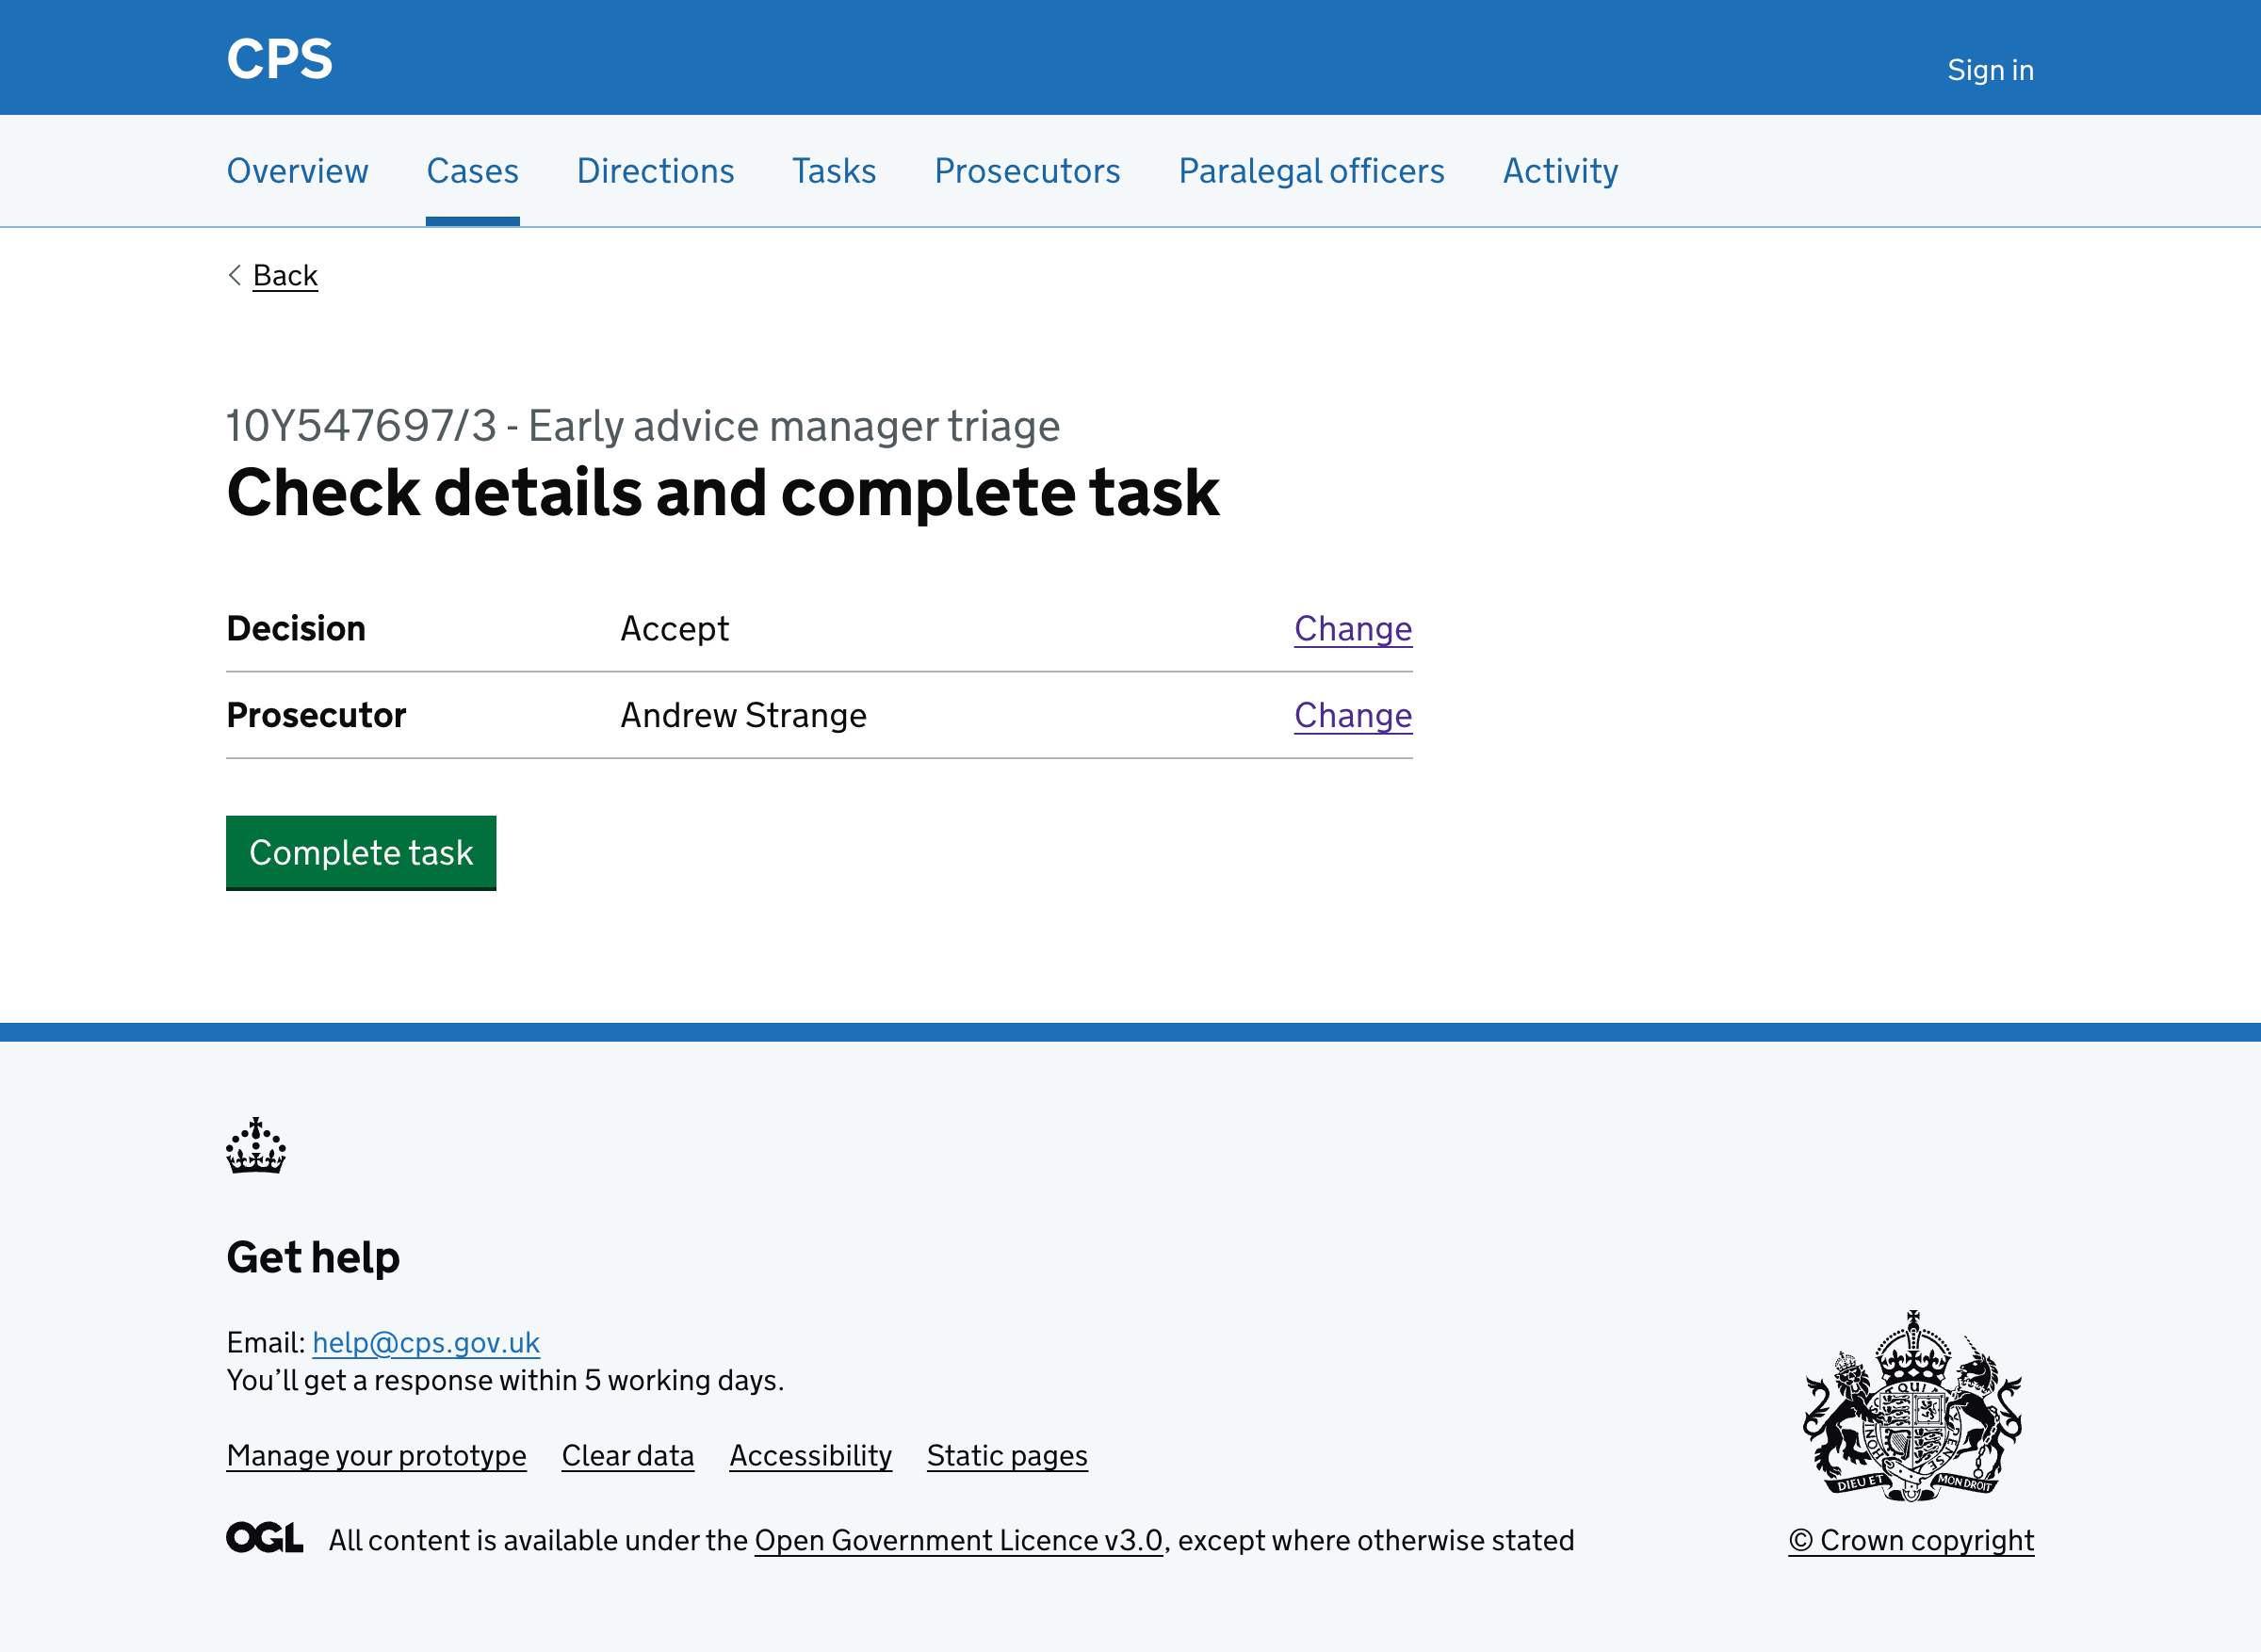Change the Decision value
This screenshot has height=1652, width=2261.
[x=1353, y=629]
